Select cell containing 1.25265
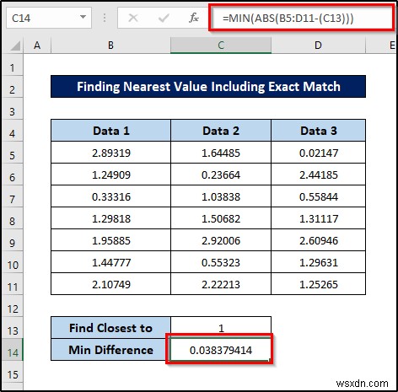Screen dimensions: 398x392 (319, 284)
